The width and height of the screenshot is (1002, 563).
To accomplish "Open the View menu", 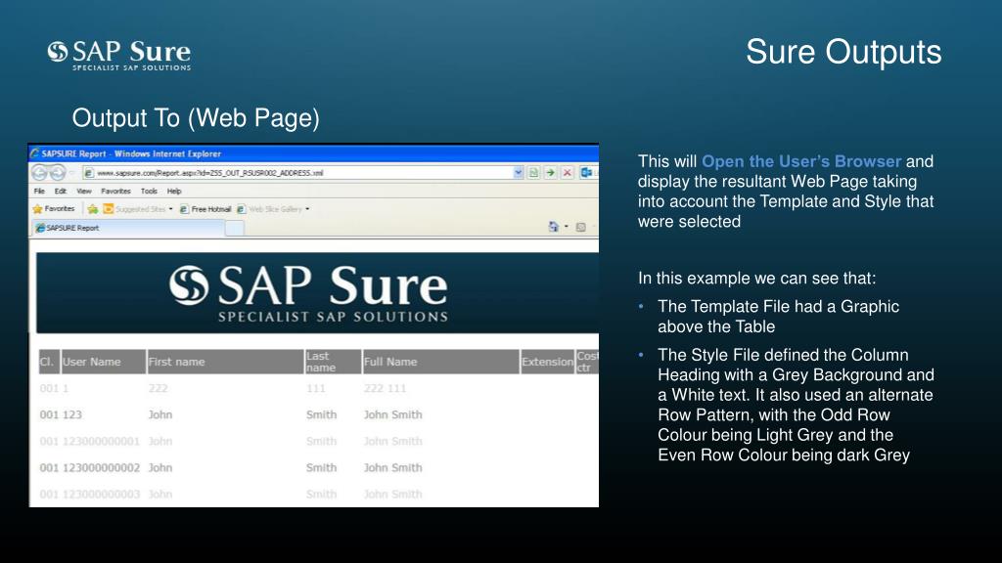I will (84, 191).
